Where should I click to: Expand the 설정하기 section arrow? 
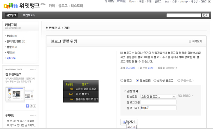click(125, 91)
